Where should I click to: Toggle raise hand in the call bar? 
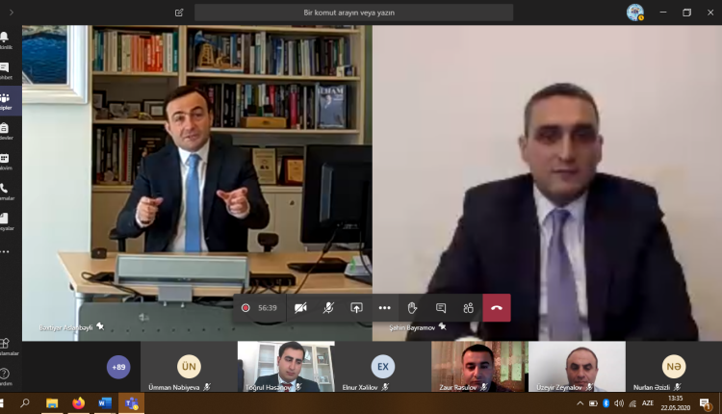click(x=412, y=308)
